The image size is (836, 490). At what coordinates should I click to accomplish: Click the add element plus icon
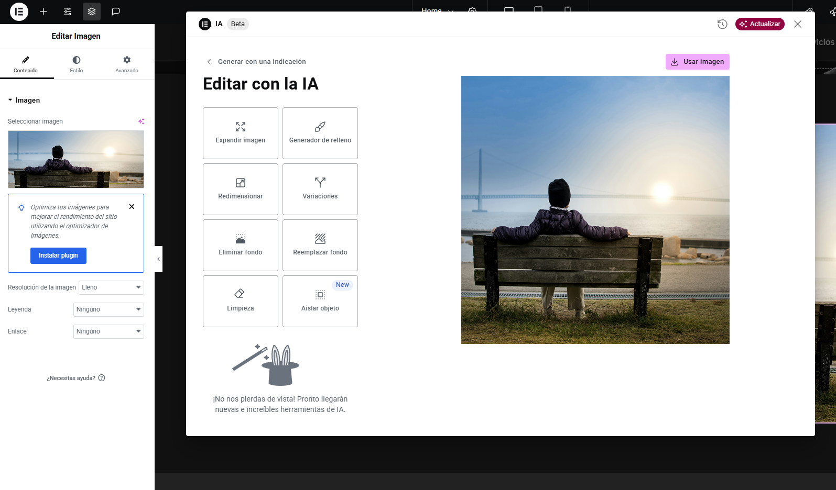44,12
